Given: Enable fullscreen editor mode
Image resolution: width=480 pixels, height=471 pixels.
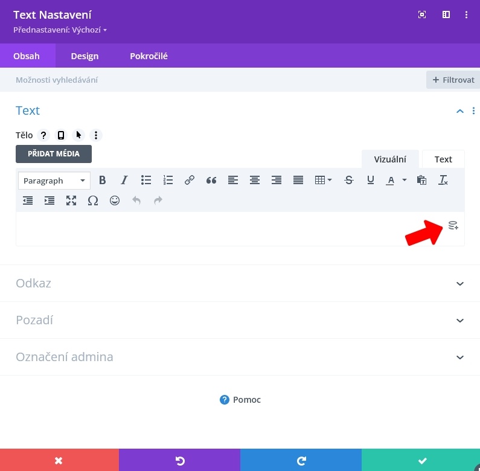Looking at the screenshot, I should coord(71,200).
